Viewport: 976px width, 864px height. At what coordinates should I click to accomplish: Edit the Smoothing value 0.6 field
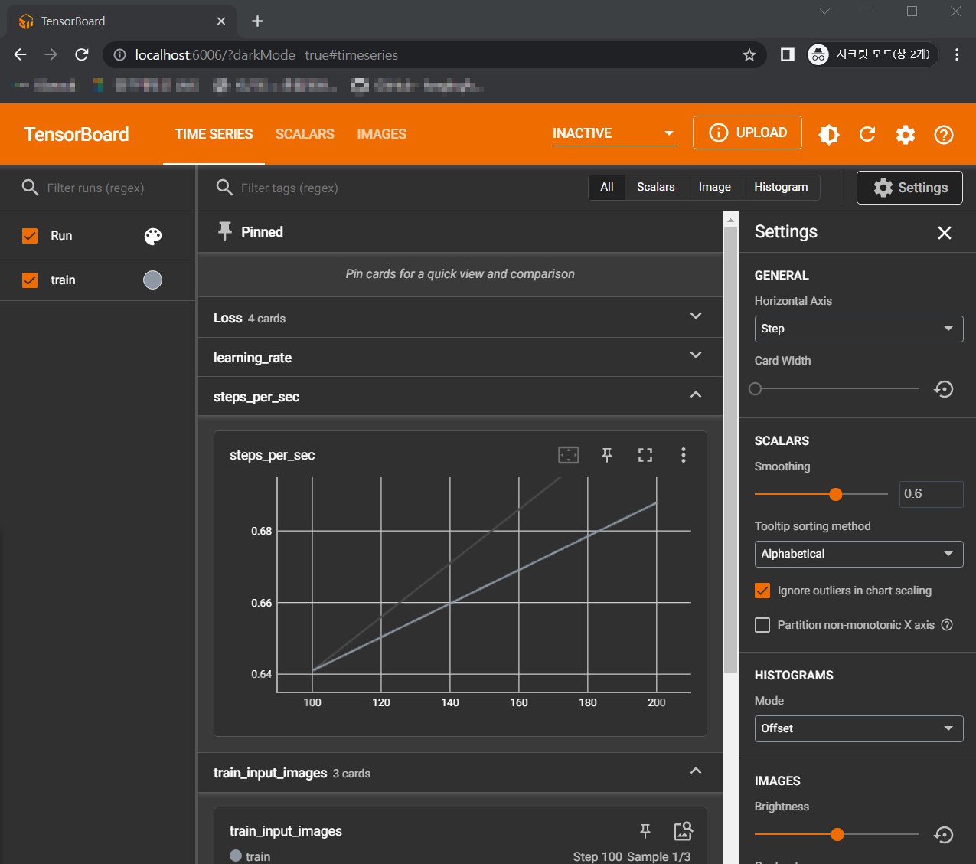(x=931, y=494)
